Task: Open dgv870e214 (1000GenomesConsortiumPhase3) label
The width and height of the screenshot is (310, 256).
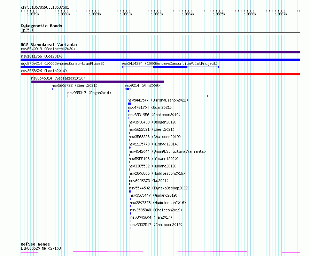Action: click(63, 63)
